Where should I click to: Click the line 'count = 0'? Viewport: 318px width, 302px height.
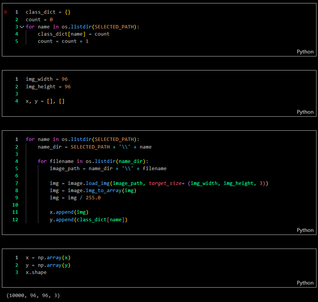pos(39,20)
